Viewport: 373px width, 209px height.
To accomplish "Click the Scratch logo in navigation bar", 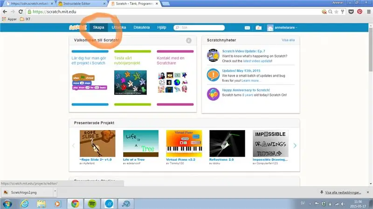I will 77,27.
